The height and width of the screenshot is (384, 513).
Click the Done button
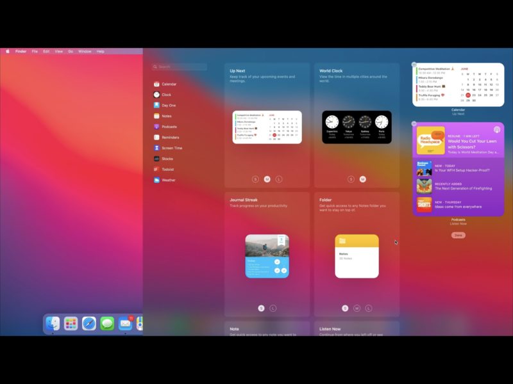(458, 235)
